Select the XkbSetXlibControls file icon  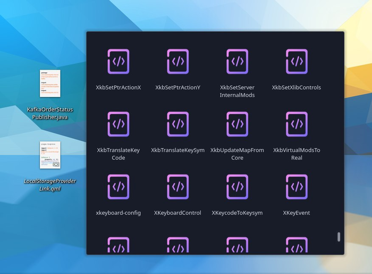click(x=297, y=61)
